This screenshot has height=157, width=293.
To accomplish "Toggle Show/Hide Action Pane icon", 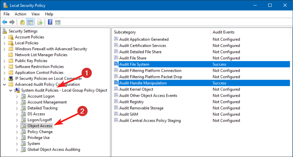I will click(x=58, y=22).
